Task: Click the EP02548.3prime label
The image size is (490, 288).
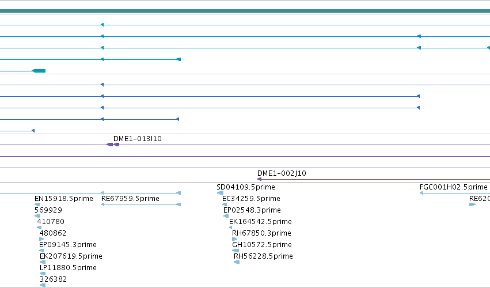Action: pos(252,210)
